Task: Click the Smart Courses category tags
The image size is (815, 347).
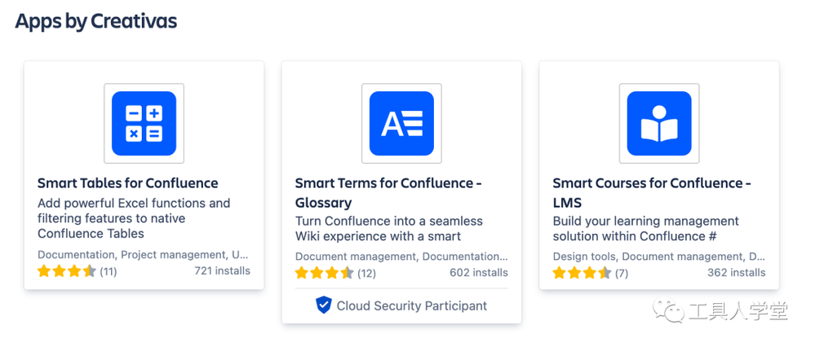Action: (659, 257)
